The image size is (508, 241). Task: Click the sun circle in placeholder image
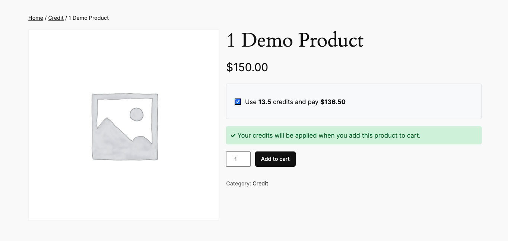[x=137, y=115]
